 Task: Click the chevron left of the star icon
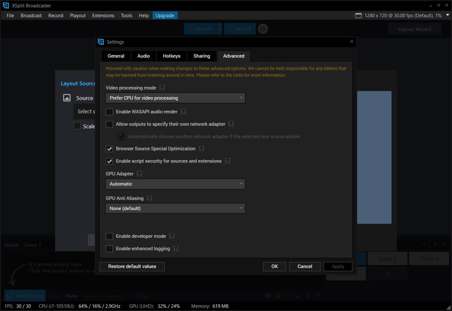click(x=424, y=244)
